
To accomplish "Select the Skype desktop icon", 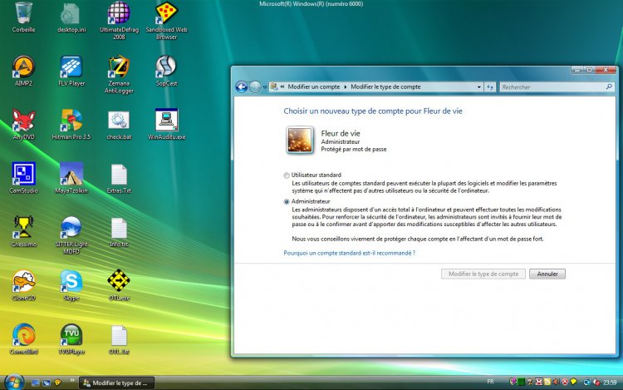I will point(71,281).
